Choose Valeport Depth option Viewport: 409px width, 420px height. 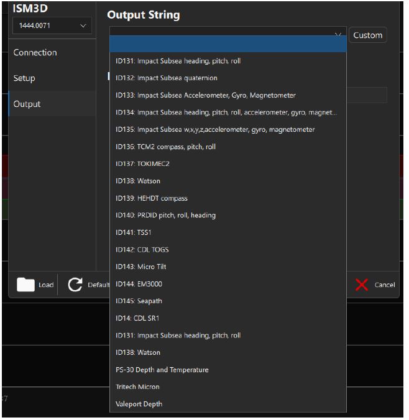coord(139,404)
